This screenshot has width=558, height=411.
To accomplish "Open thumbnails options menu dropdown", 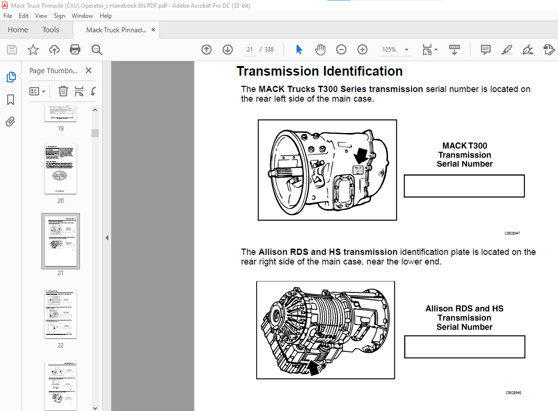I will coord(38,92).
